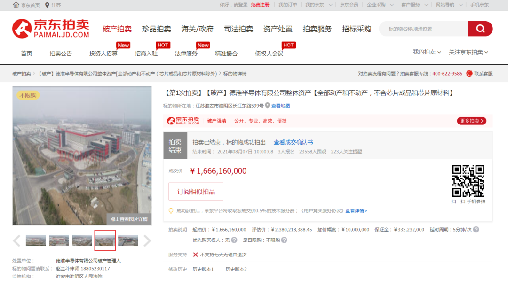The image size is (508, 286).
Task: Click the help icon after 优先购买权人
Action: click(234, 240)
